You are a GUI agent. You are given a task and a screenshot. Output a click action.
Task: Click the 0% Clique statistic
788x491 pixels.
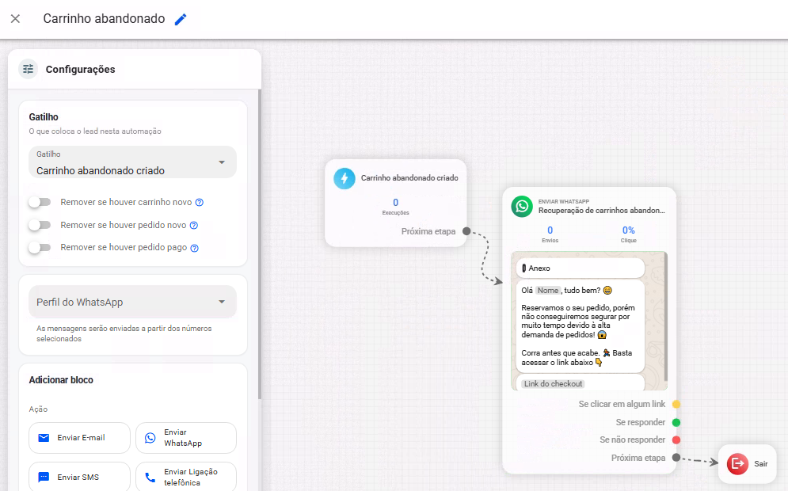[628, 234]
